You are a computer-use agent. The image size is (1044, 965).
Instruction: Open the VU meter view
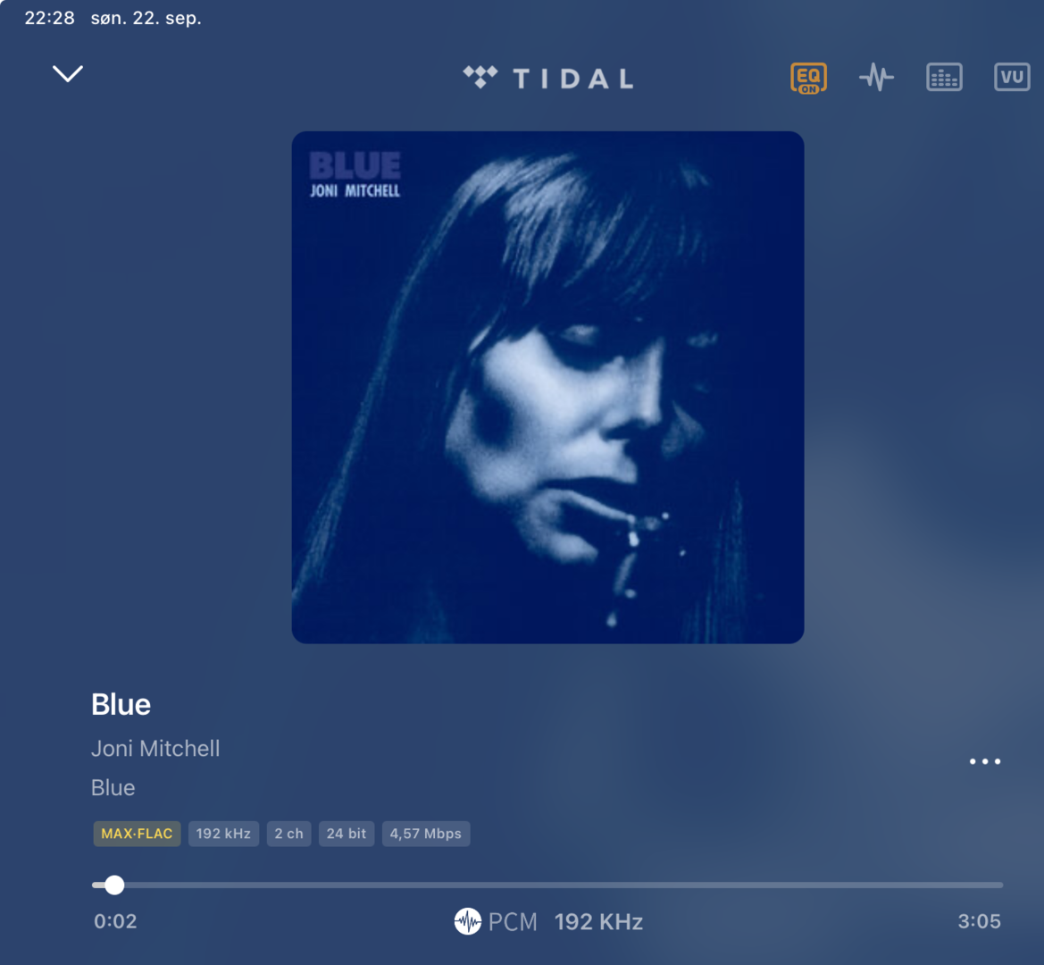tap(1012, 77)
